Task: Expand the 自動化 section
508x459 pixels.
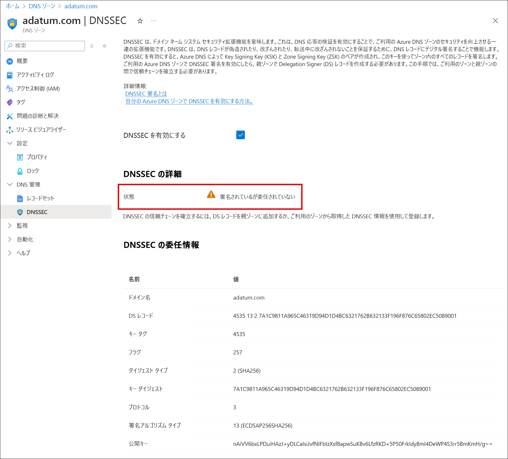Action: click(x=10, y=239)
